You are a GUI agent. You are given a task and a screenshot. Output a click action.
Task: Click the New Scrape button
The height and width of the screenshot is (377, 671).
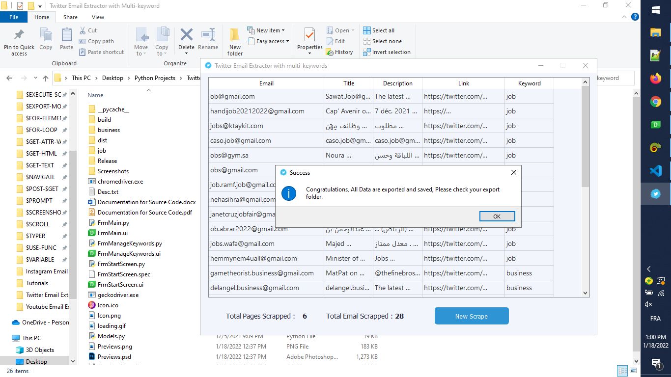click(x=472, y=316)
